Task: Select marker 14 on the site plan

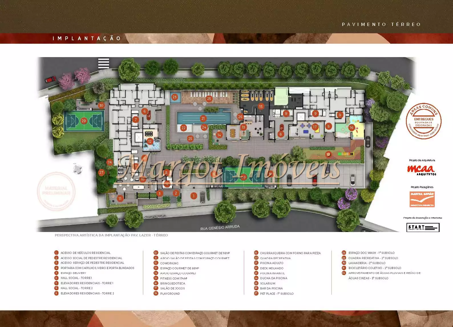Action: point(219,135)
